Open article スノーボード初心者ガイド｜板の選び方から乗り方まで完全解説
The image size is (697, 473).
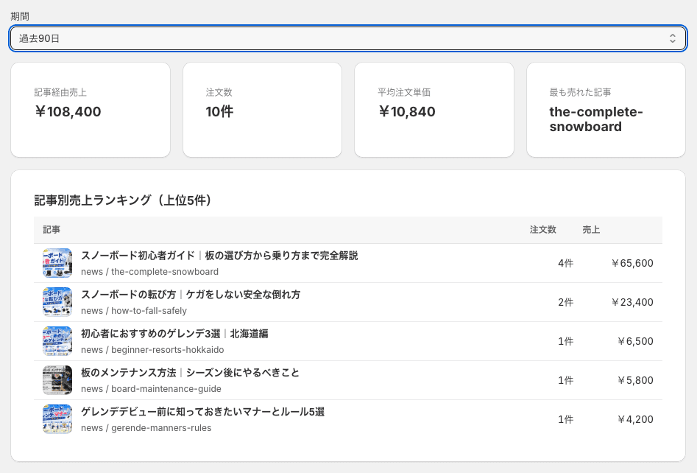click(x=219, y=256)
